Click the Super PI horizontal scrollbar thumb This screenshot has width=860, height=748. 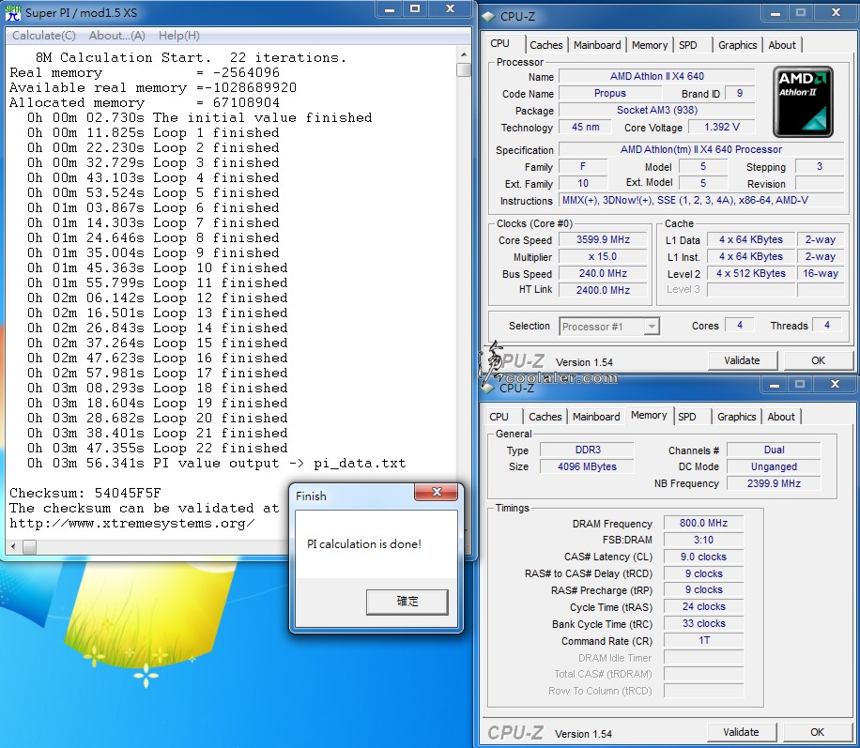[30, 546]
